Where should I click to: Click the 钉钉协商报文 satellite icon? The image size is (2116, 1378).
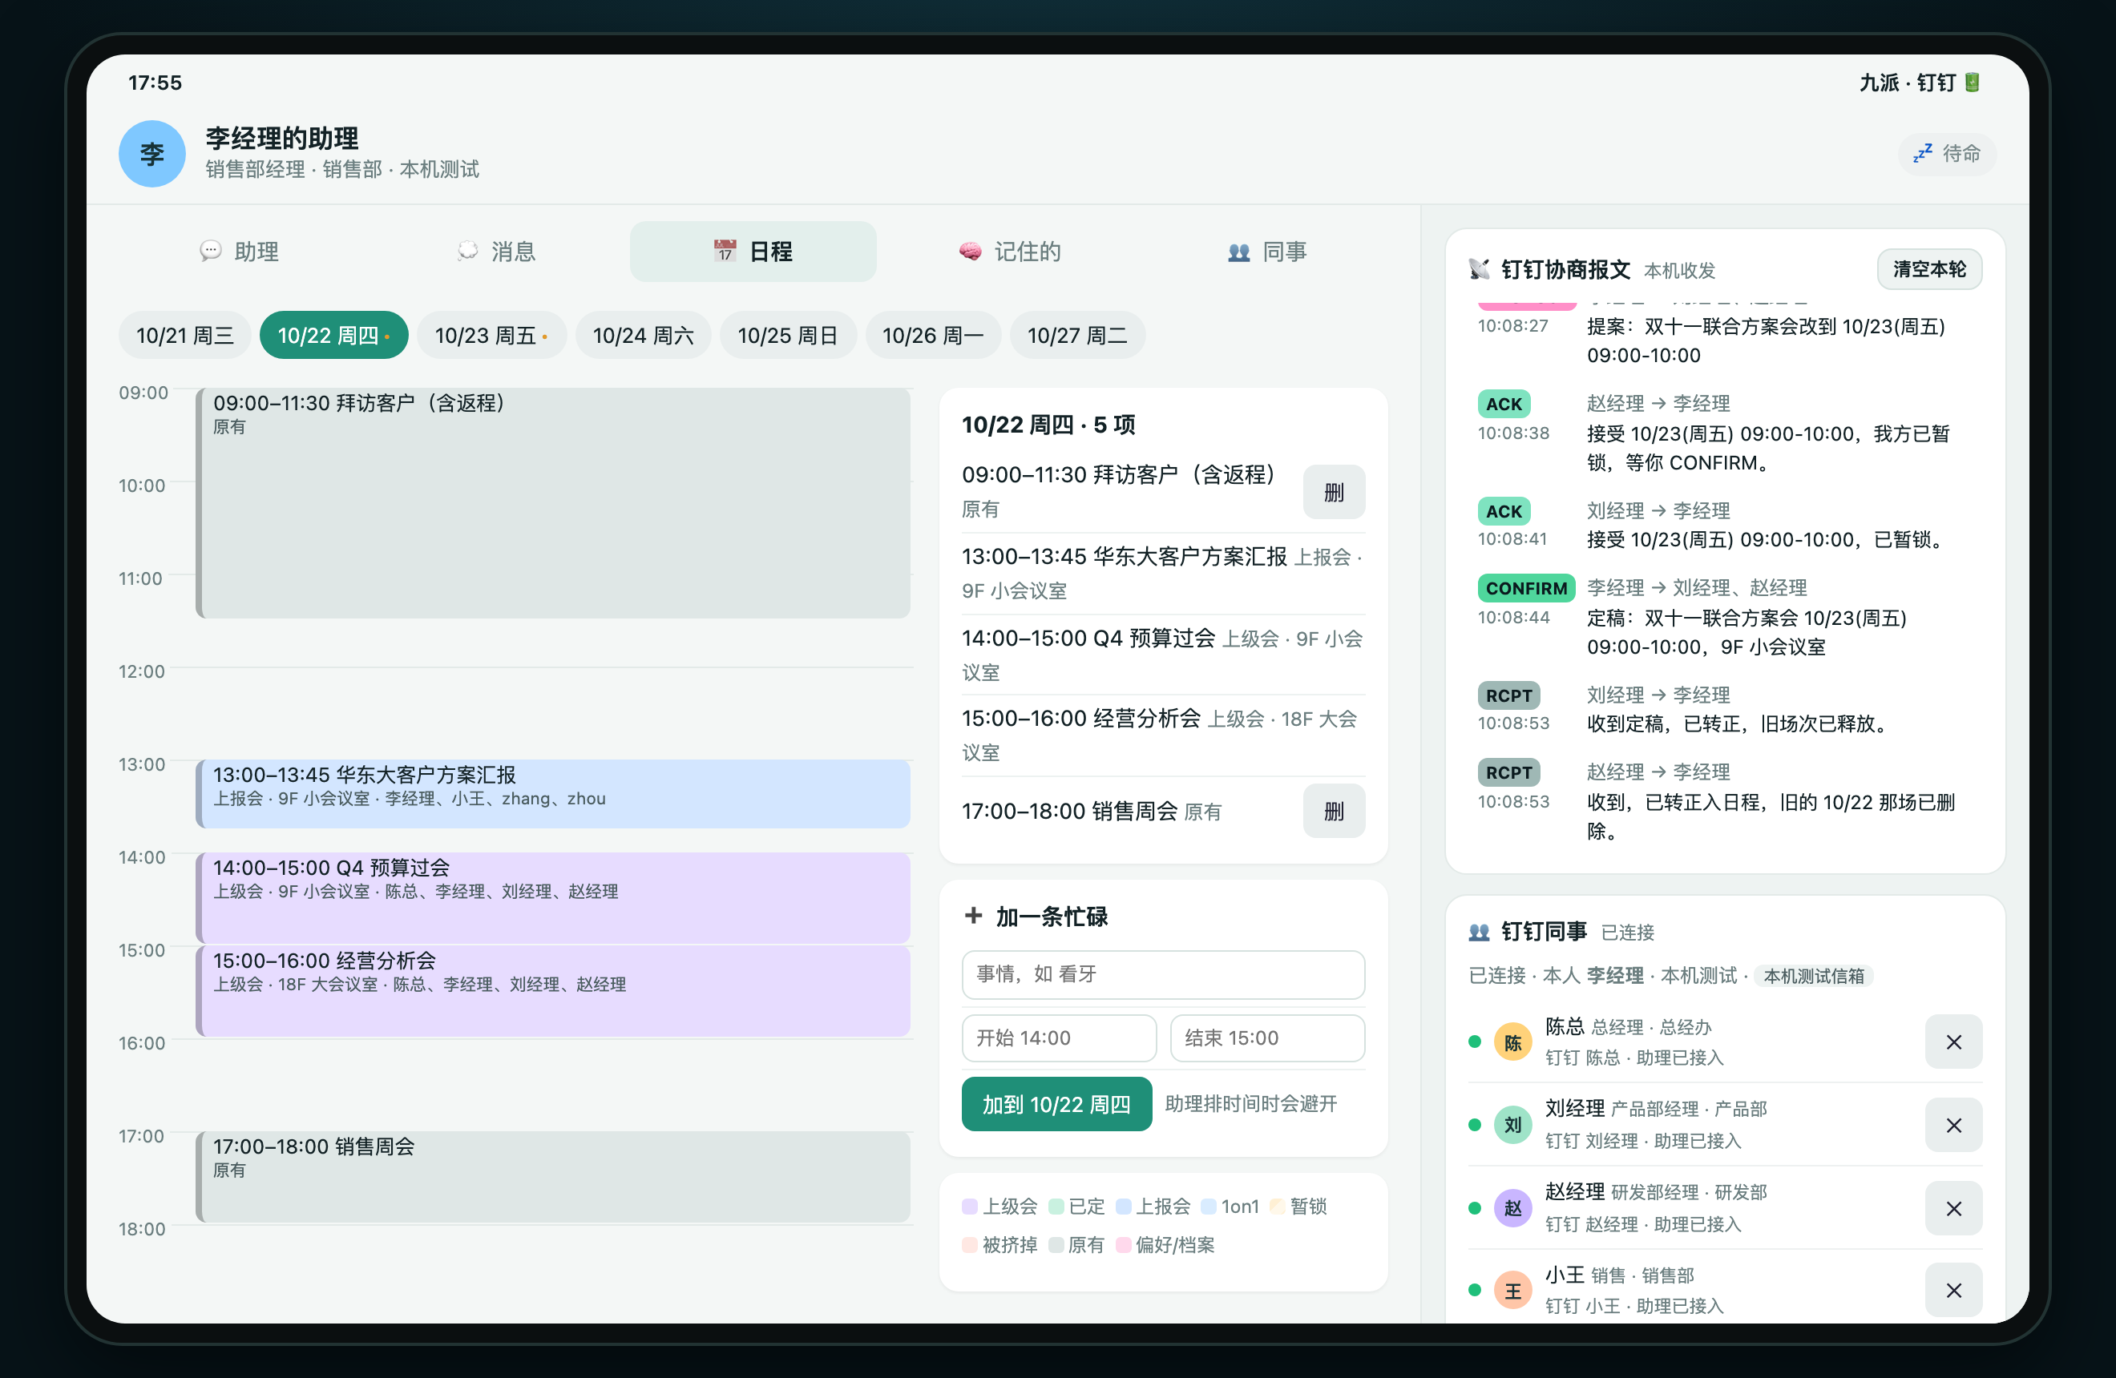pyautogui.click(x=1480, y=269)
